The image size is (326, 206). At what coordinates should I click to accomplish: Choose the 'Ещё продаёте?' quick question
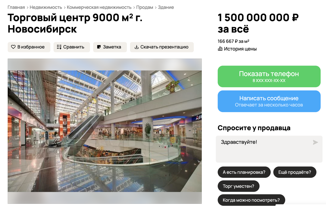coord(295,172)
